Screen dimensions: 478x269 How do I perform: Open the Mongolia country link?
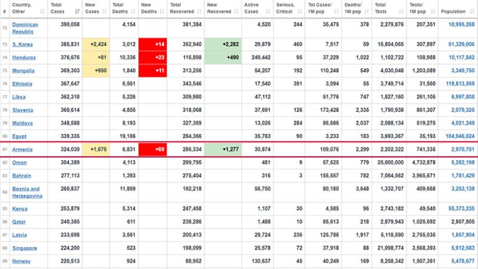pyautogui.click(x=23, y=71)
